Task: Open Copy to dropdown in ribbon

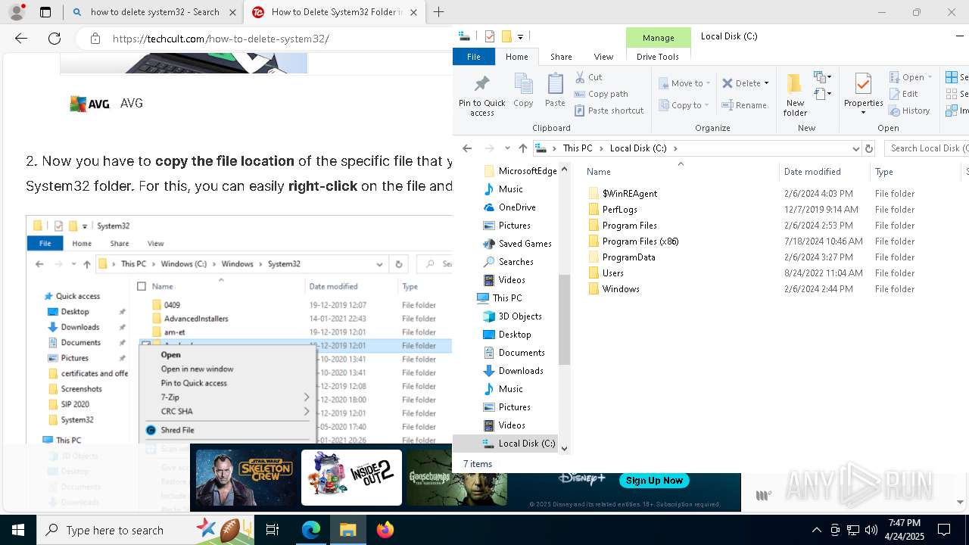Action: coord(684,105)
